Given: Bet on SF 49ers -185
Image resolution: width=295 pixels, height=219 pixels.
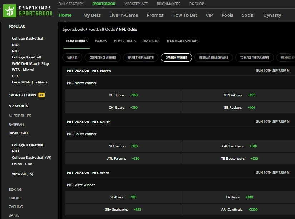Looking at the screenshot, I should pyautogui.click(x=123, y=197).
